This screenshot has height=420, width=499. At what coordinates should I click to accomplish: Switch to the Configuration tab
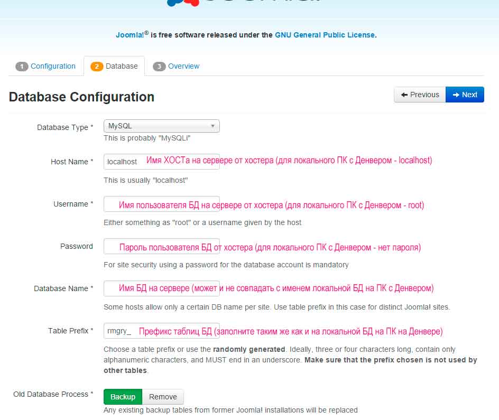53,66
